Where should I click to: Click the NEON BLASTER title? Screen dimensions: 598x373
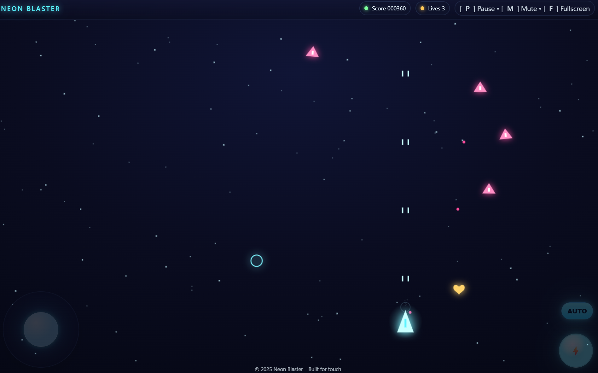pos(31,9)
